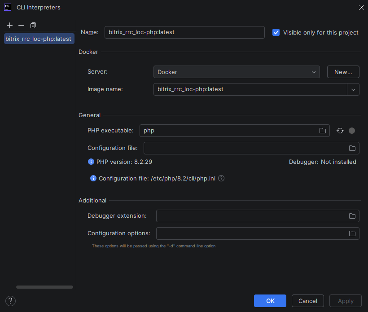368x312 pixels.
Task: Open the Image name dropdown arrow
Action: 353,89
